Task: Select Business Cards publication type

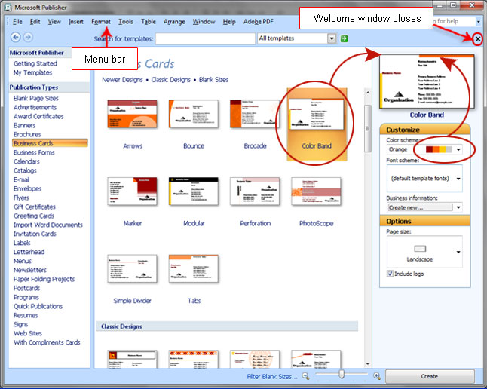Action: pyautogui.click(x=50, y=143)
